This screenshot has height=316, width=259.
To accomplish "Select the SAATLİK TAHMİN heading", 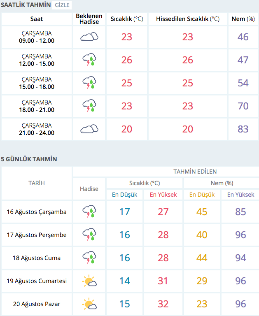I will pos(26,5).
